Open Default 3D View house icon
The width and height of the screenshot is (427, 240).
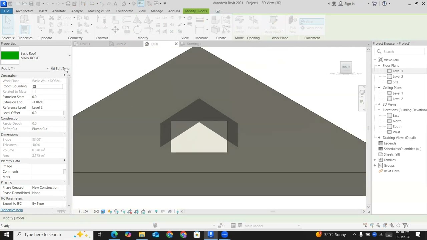[124, 4]
